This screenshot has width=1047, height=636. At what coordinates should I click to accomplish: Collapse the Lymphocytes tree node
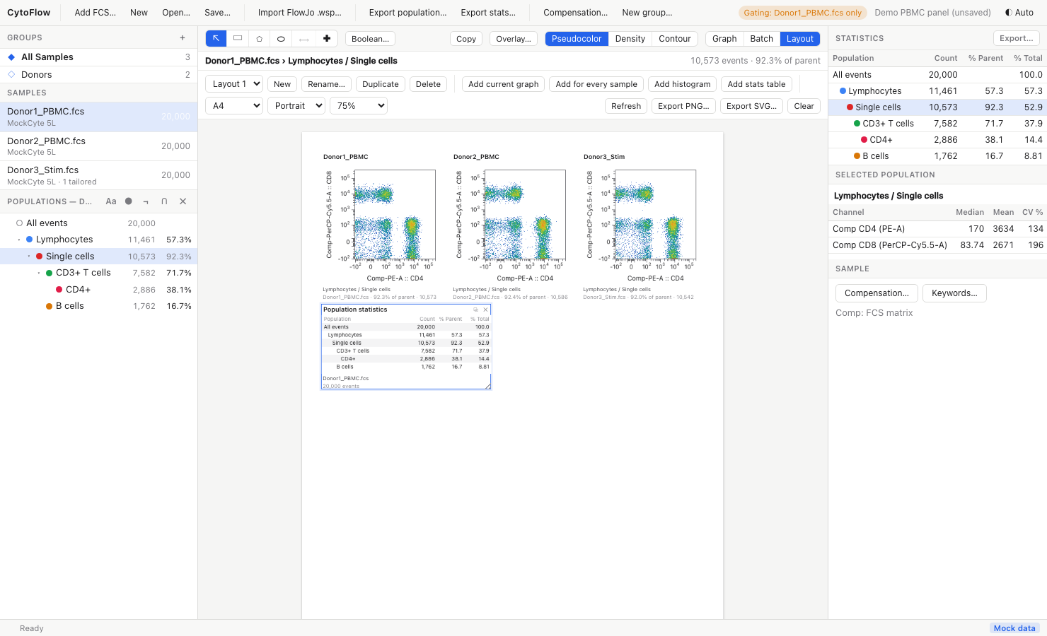[19, 240]
